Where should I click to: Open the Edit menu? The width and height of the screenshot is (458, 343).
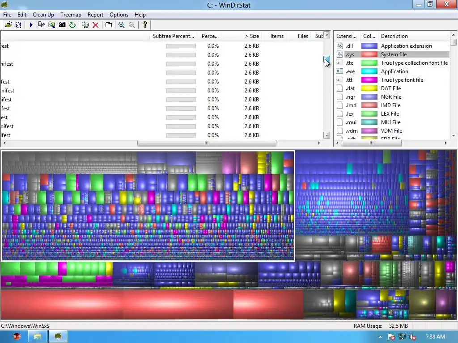pos(22,15)
